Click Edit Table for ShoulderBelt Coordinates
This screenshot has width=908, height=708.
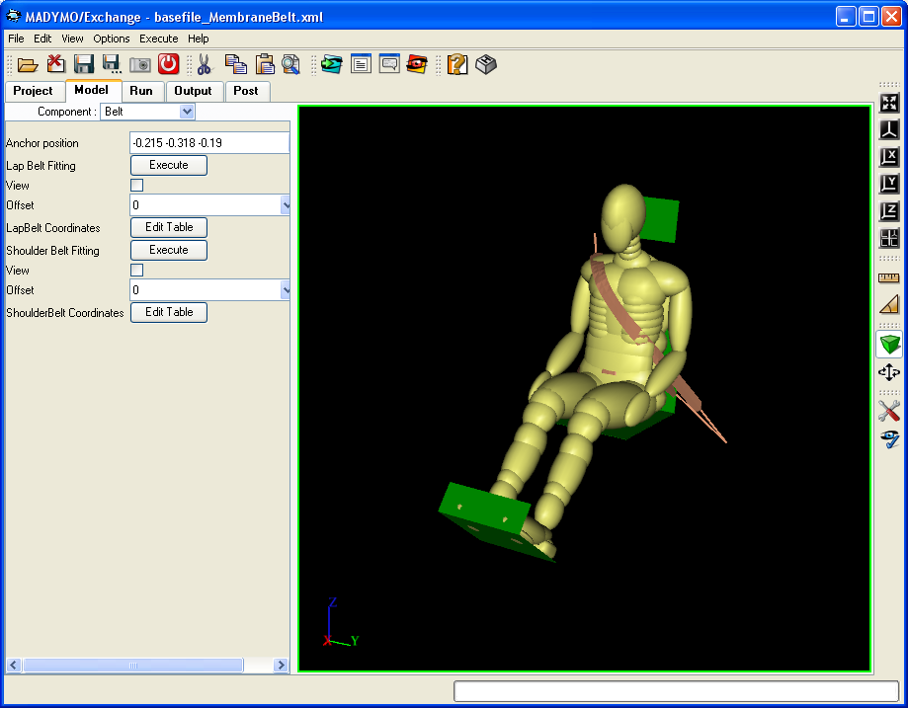pyautogui.click(x=169, y=312)
